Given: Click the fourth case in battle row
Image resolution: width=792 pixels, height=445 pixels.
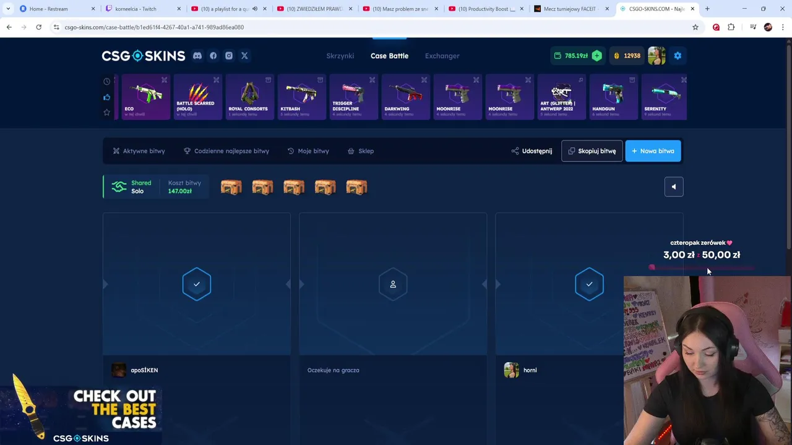Looking at the screenshot, I should tap(325, 187).
